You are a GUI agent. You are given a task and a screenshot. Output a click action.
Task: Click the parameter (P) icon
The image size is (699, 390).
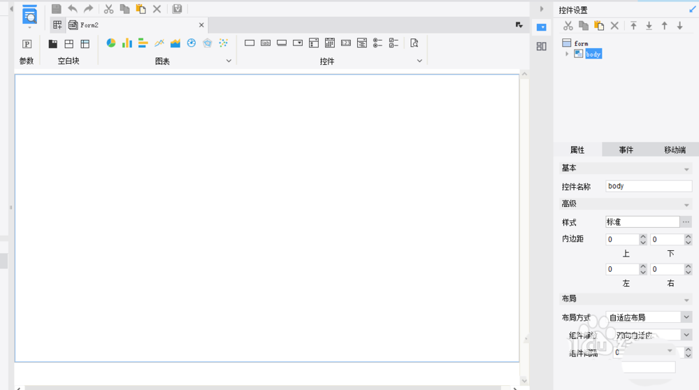pyautogui.click(x=27, y=44)
